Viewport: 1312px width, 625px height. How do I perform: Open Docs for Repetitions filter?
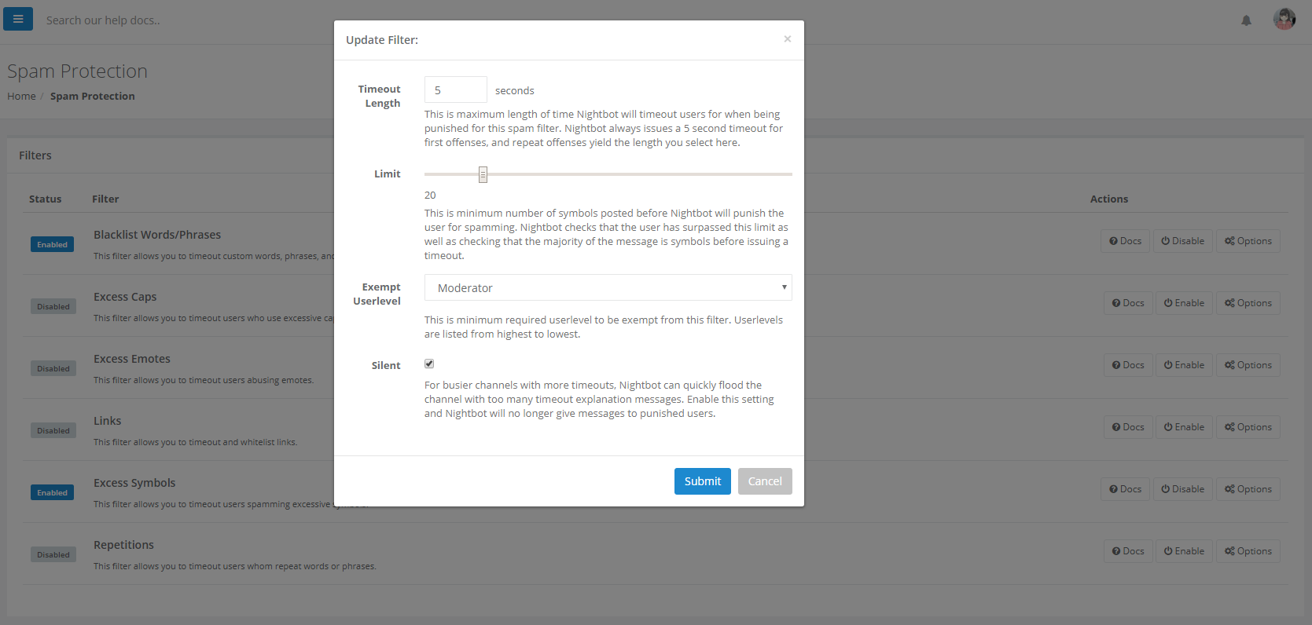point(1128,551)
